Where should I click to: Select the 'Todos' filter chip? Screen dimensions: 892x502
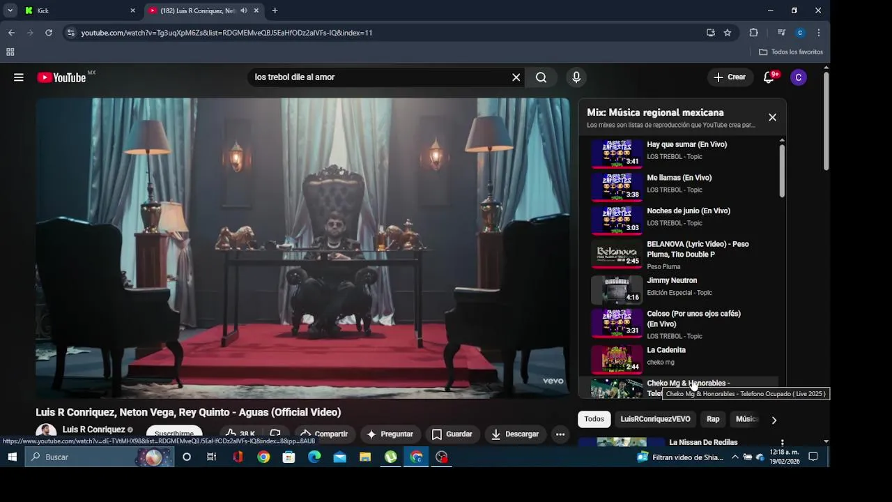(594, 419)
